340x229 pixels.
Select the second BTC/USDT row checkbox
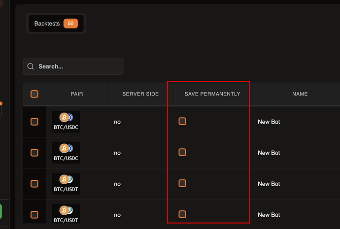34,215
